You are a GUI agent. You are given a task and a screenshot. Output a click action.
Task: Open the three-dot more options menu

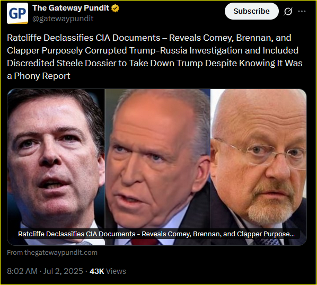click(302, 11)
